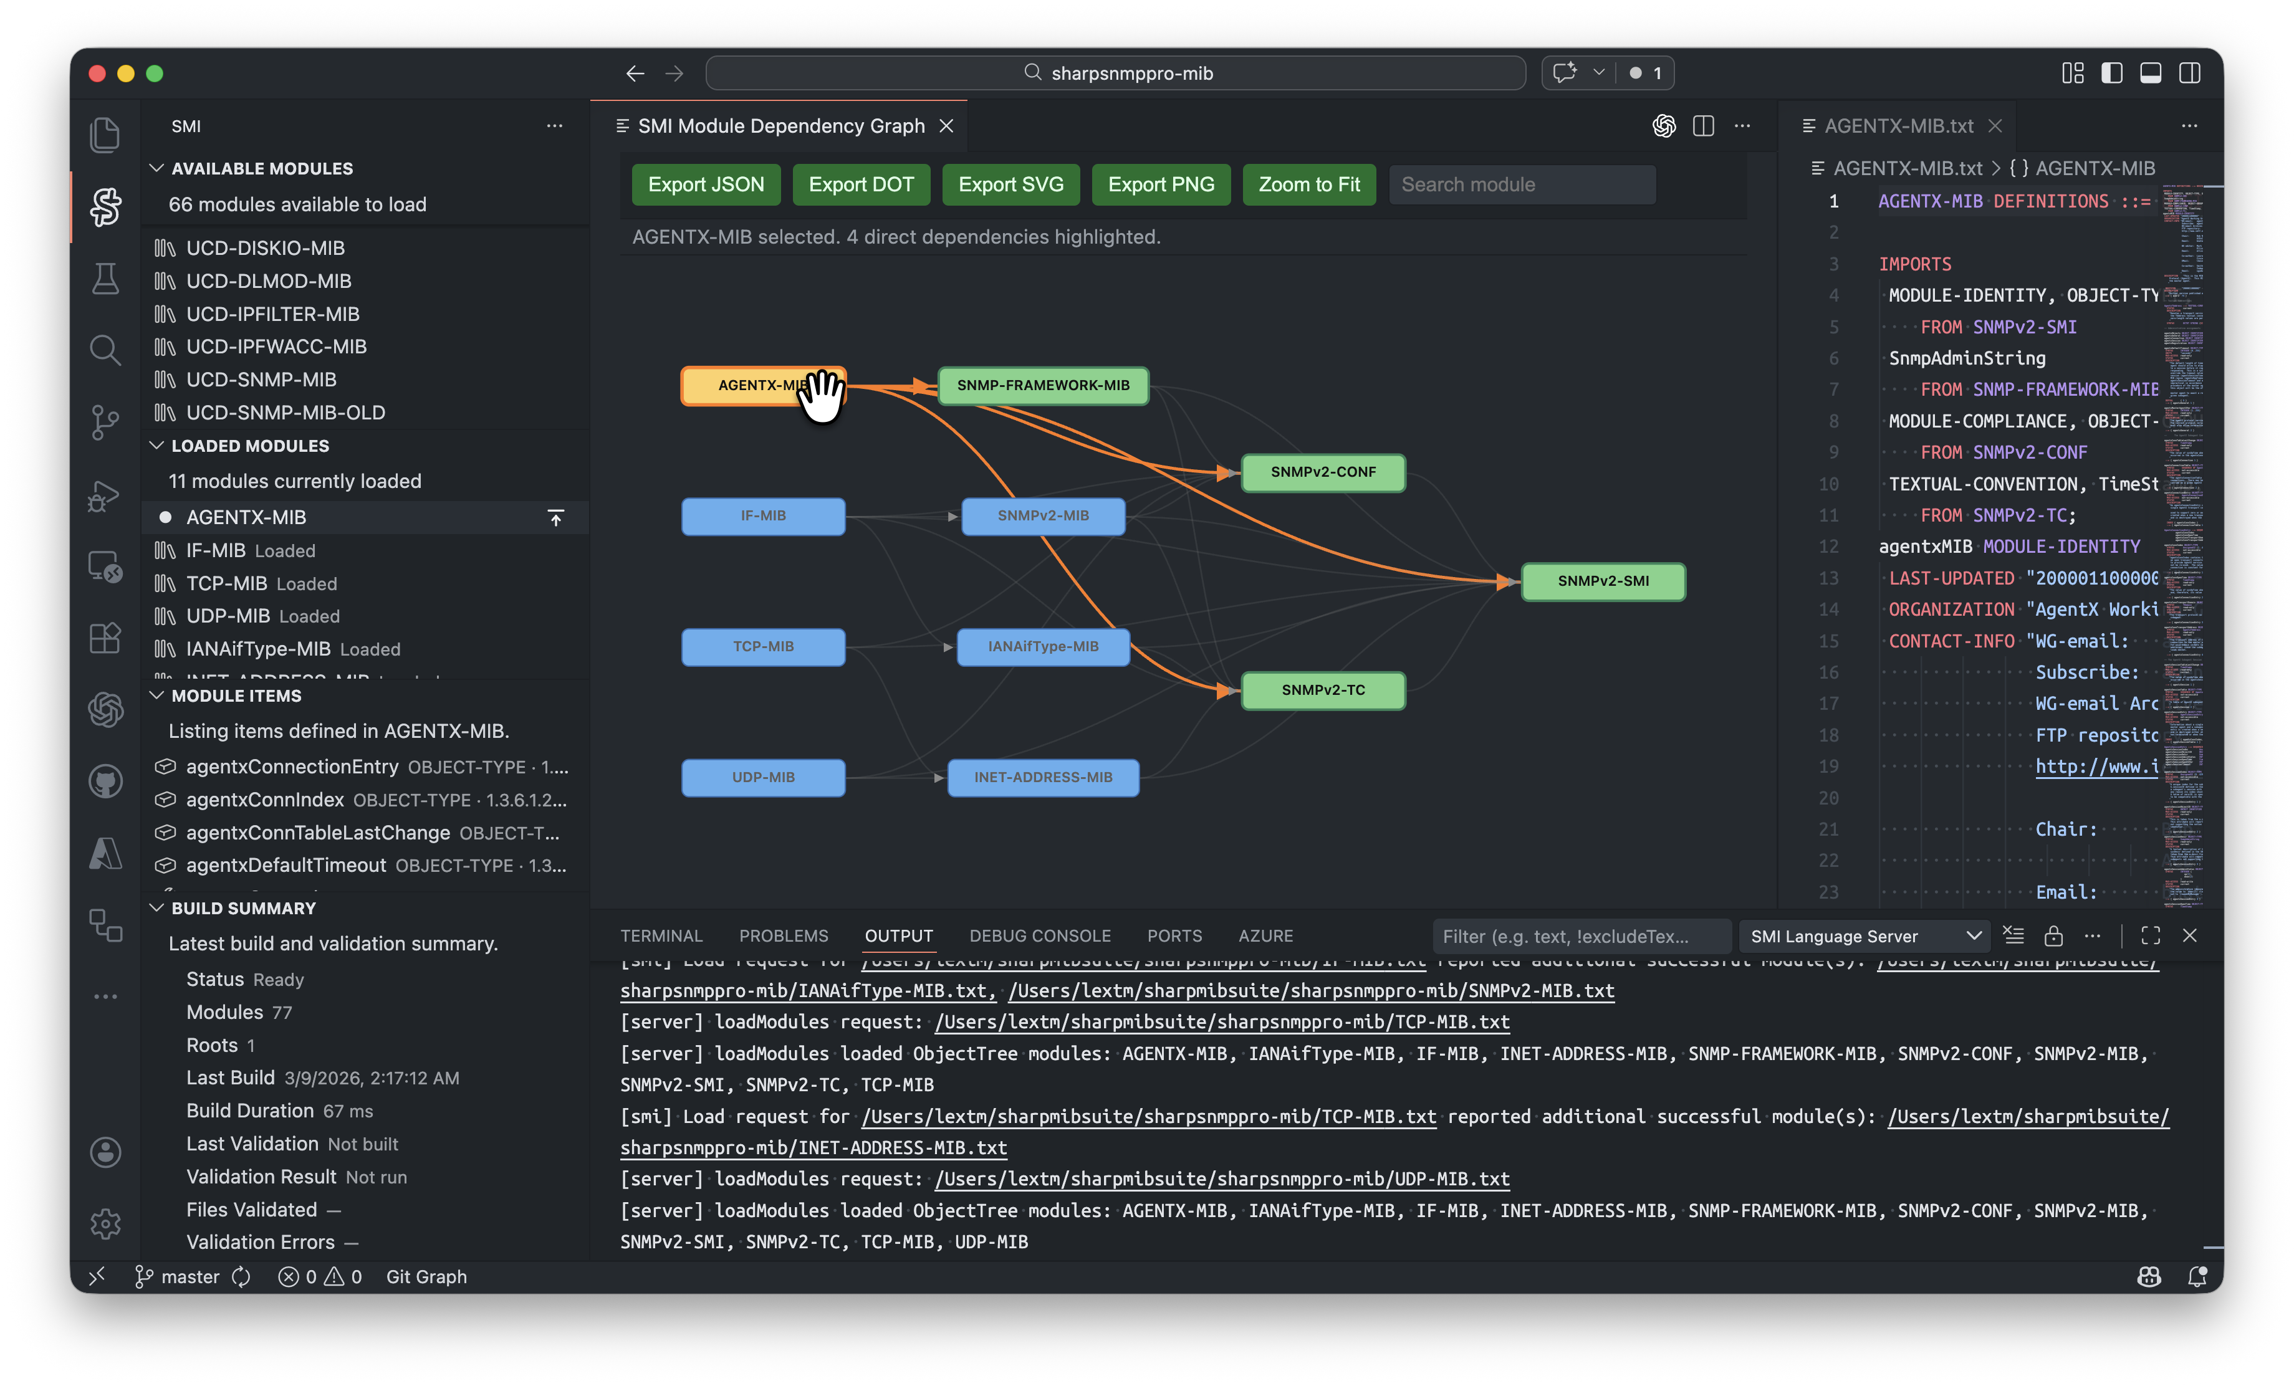Maximize the bottom panel

pos(2150,935)
